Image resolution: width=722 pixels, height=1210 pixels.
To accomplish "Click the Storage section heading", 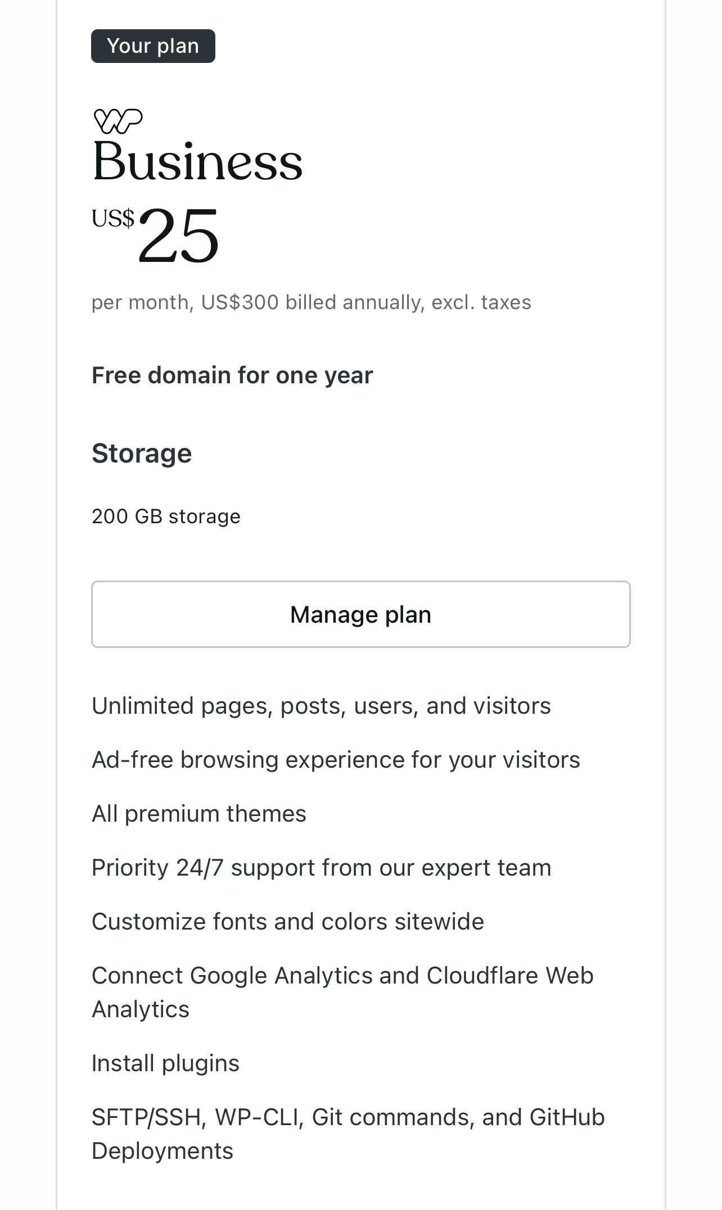I will pos(142,454).
